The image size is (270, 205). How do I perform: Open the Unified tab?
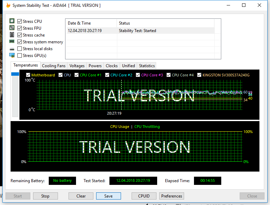(129, 66)
